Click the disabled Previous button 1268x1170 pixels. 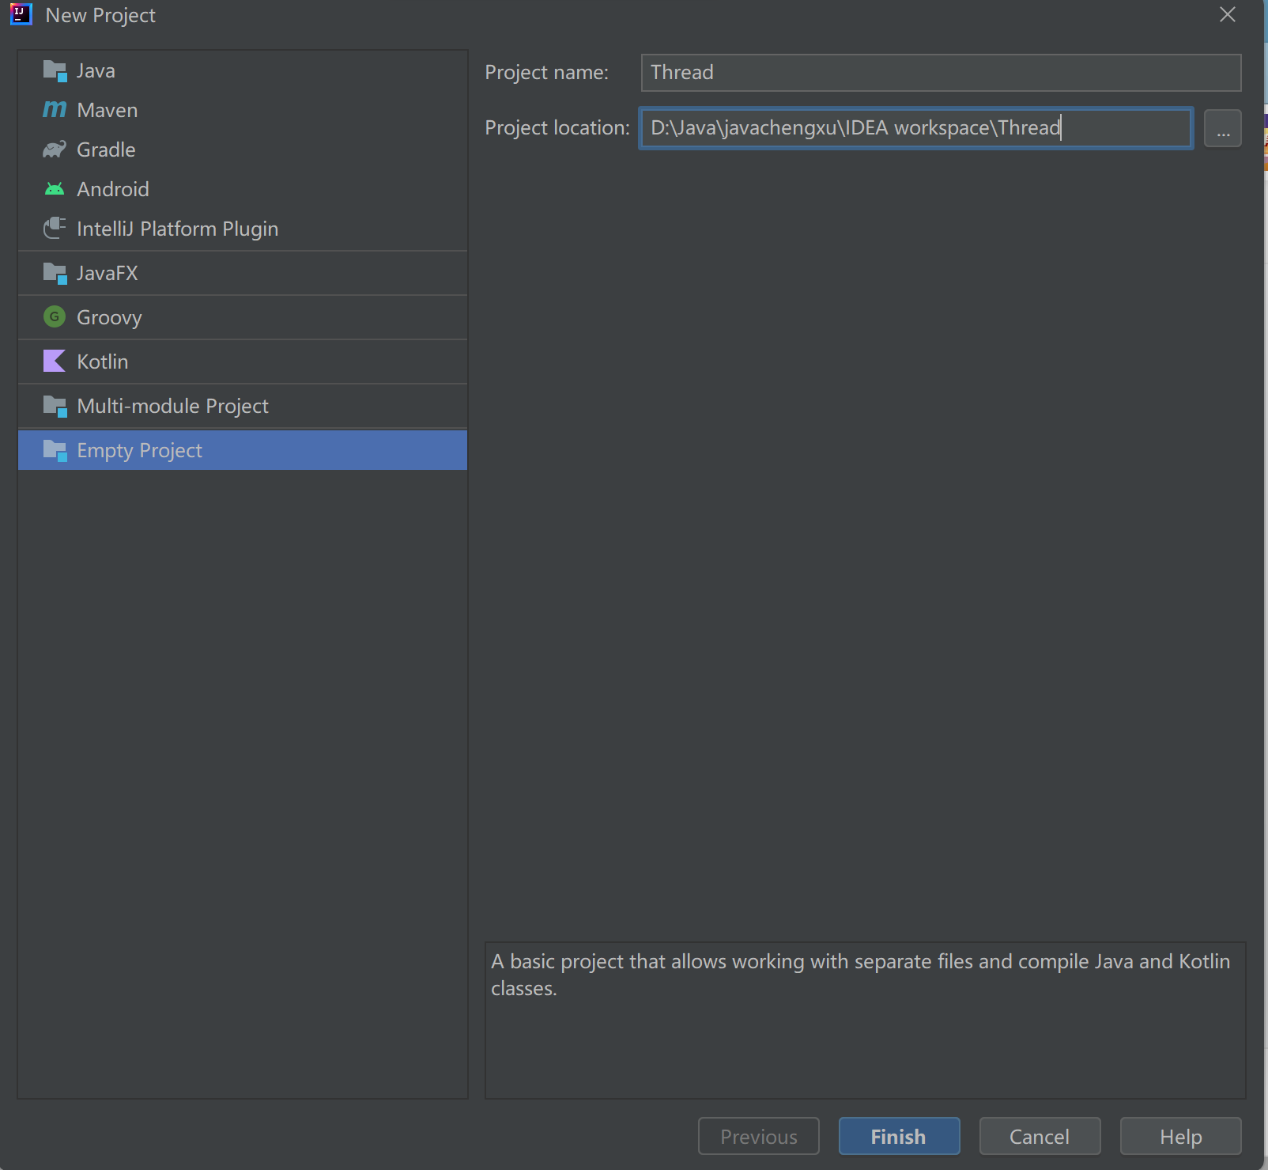pyautogui.click(x=759, y=1136)
